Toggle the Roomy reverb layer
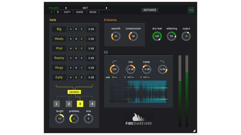 [x=59, y=58]
